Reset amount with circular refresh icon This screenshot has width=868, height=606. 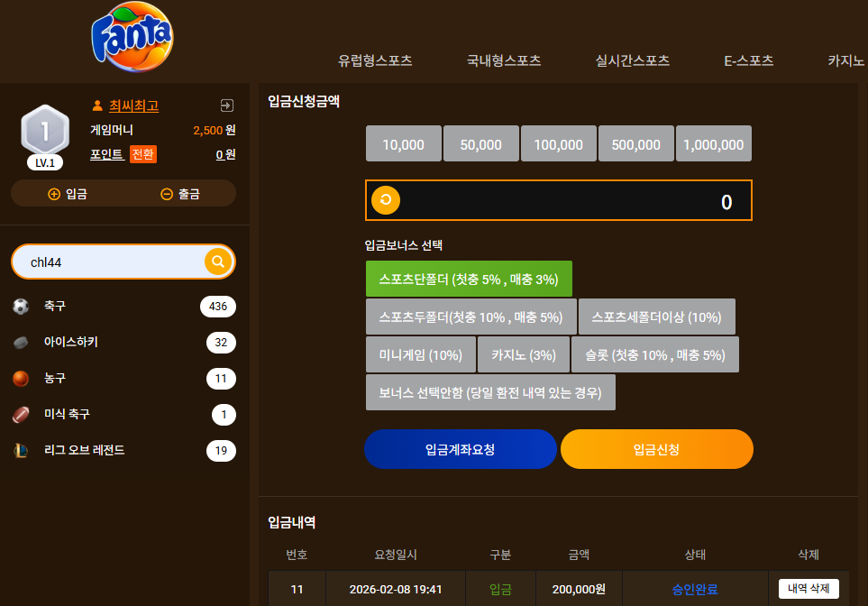pyautogui.click(x=386, y=200)
